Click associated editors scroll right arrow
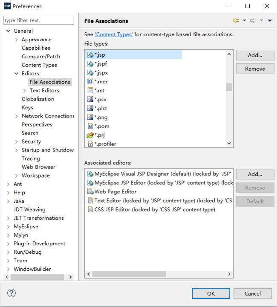277x307 pixels. [229, 274]
